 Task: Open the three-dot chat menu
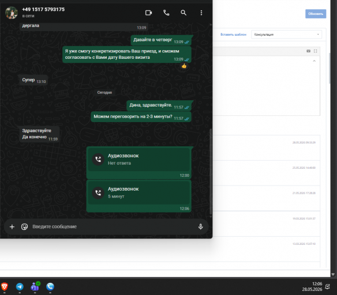tap(201, 13)
